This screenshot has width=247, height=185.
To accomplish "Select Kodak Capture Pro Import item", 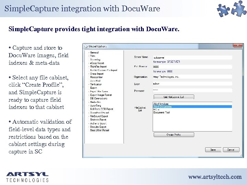I will tap(104, 70).
